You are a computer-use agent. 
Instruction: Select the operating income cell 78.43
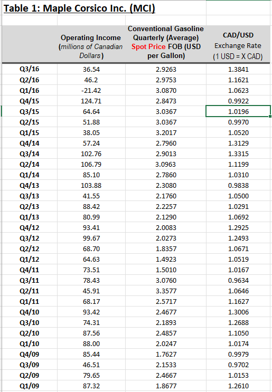(x=91, y=280)
